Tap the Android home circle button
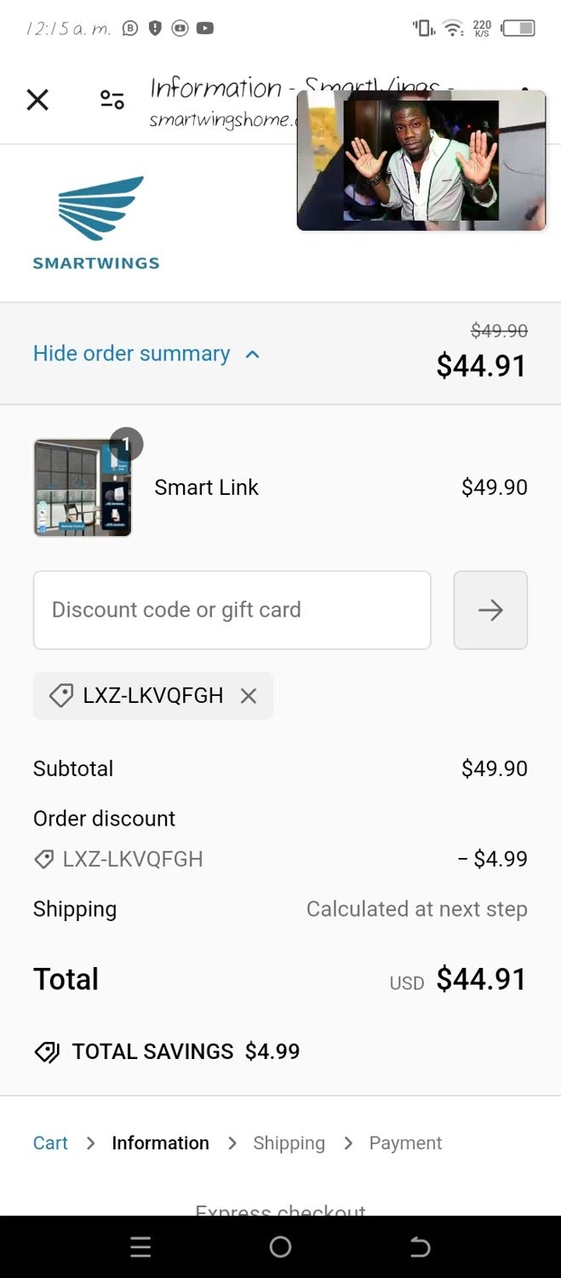561x1278 pixels. point(280,1247)
